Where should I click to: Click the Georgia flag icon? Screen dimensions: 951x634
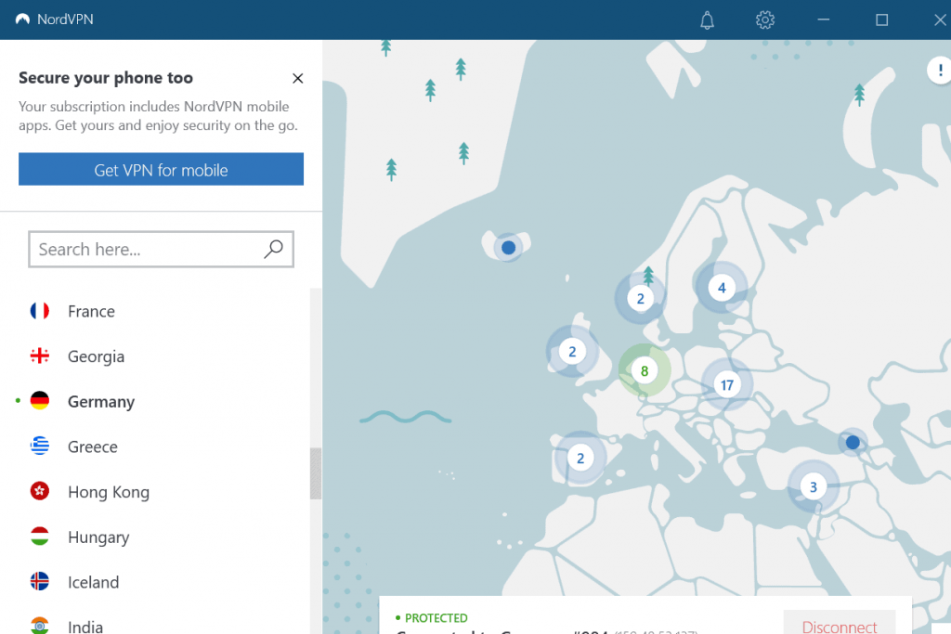tap(38, 356)
